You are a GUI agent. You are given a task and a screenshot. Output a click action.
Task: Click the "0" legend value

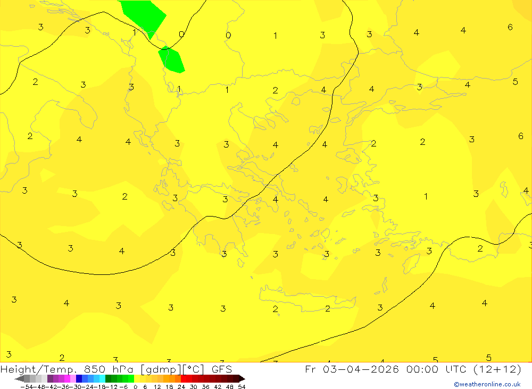coord(135,387)
